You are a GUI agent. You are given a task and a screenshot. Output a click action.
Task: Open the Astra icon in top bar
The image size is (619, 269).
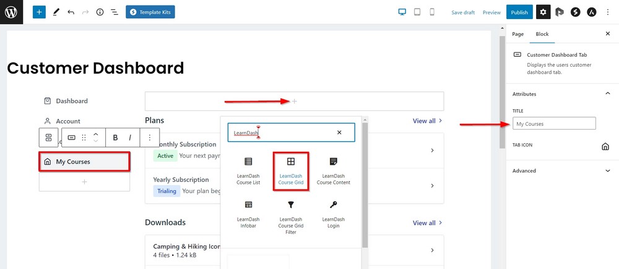click(x=591, y=12)
